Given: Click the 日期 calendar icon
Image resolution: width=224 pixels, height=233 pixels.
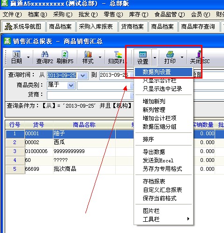Looking at the screenshot, I should pos(16,54).
